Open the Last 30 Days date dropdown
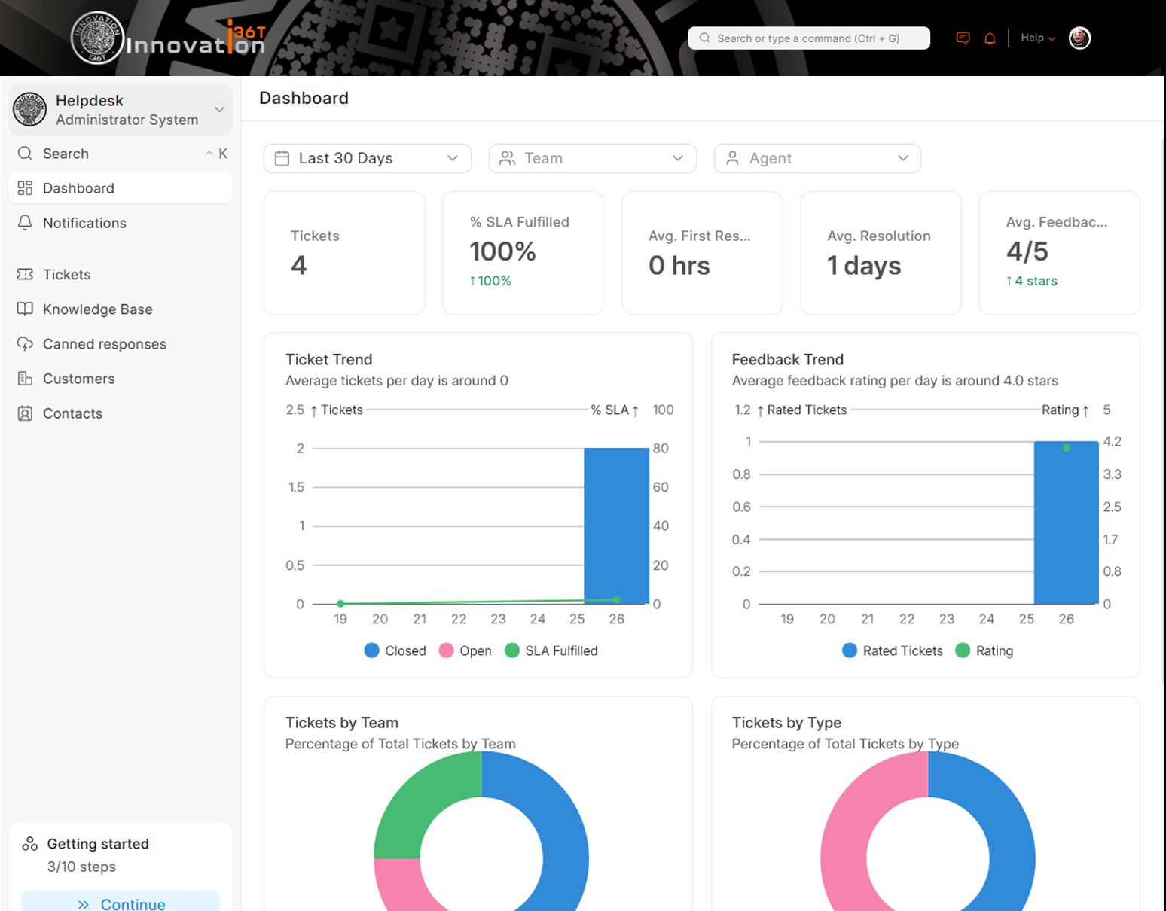Screen dimensions: 1166x911 click(x=367, y=158)
